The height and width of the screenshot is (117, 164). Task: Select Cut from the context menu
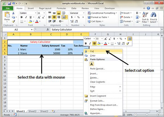(103, 51)
